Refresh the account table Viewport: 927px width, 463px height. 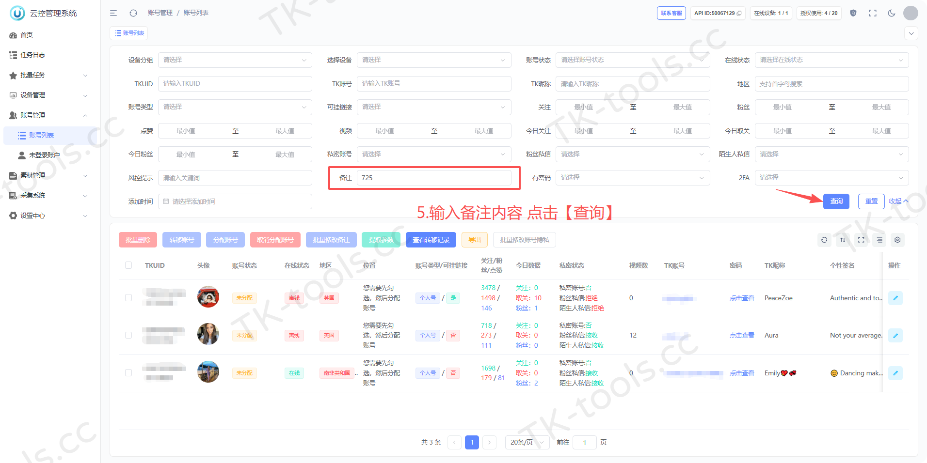[824, 240]
